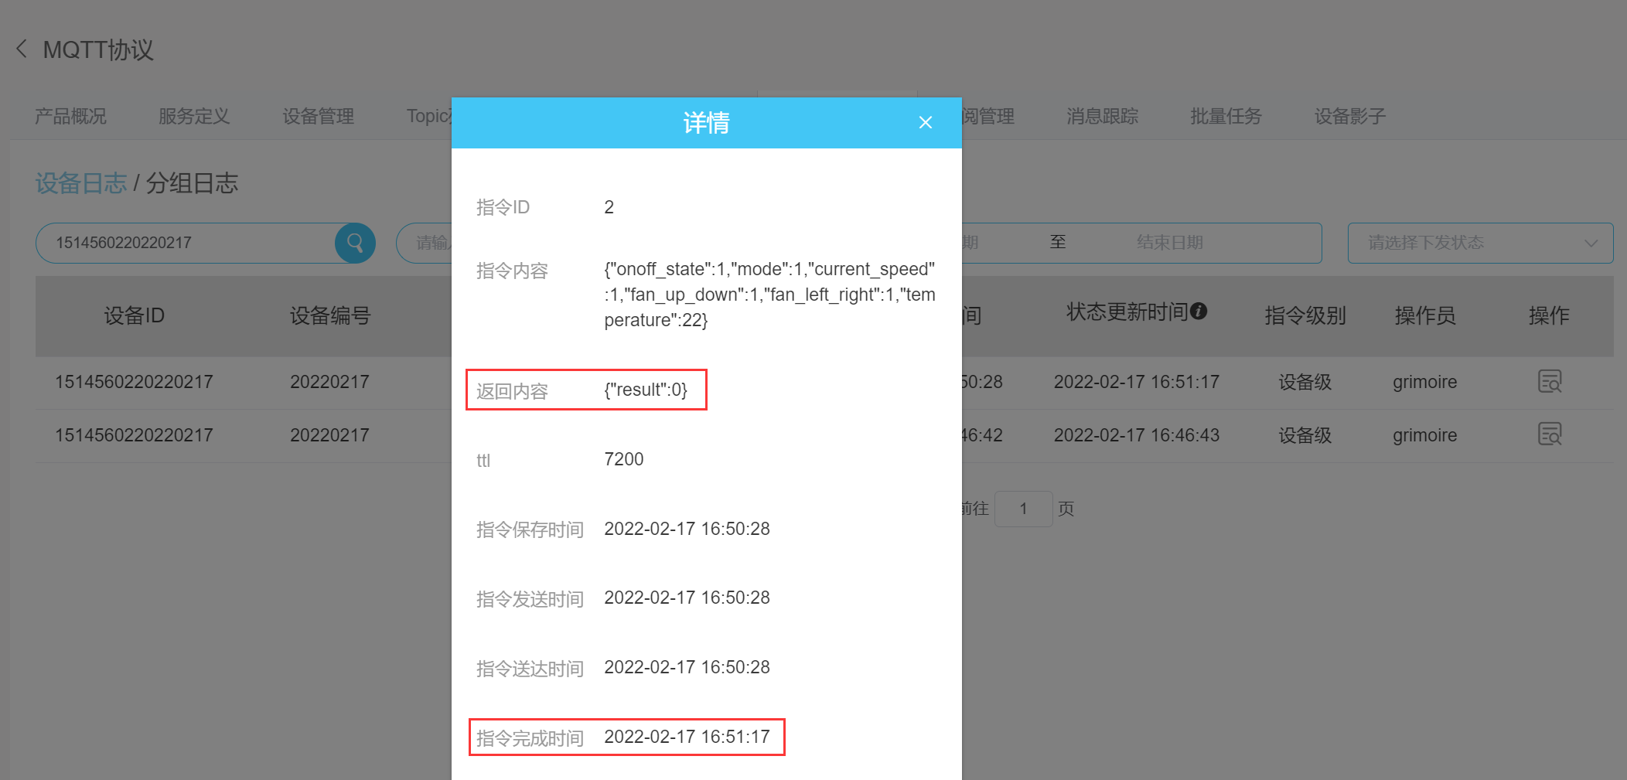
Task: Click the page number input near 前往
Action: point(1023,508)
